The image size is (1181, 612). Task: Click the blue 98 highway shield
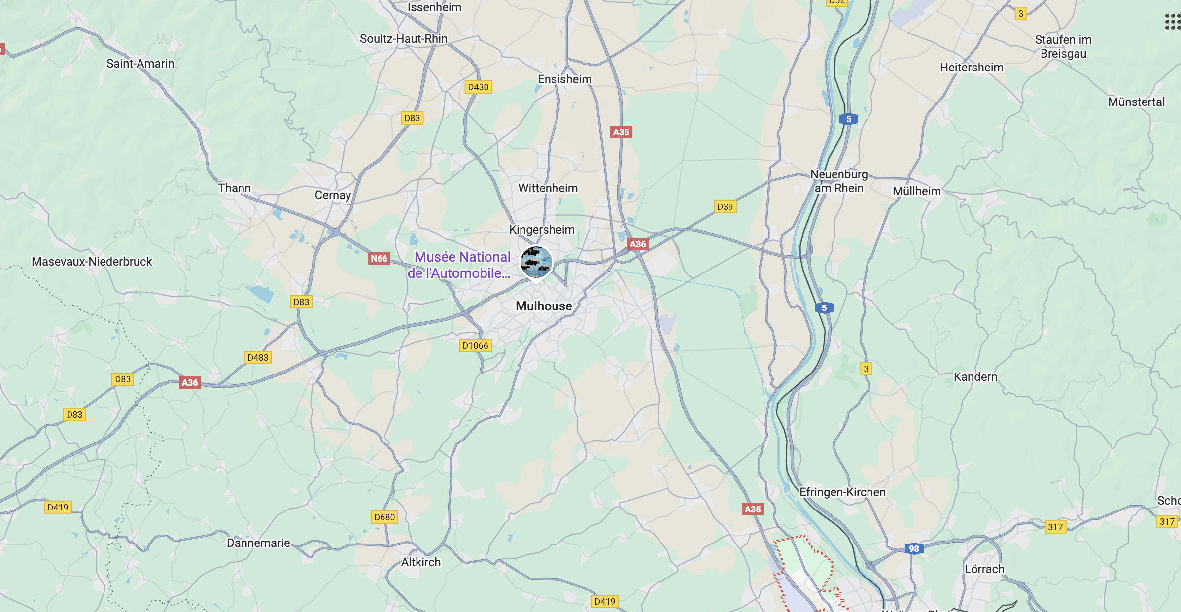(x=914, y=548)
